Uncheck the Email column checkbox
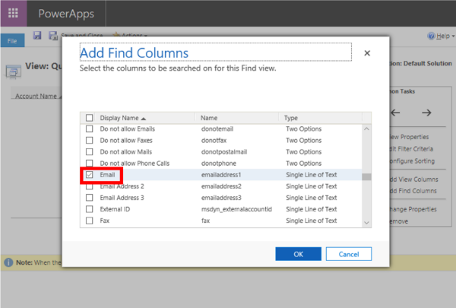 [x=90, y=175]
